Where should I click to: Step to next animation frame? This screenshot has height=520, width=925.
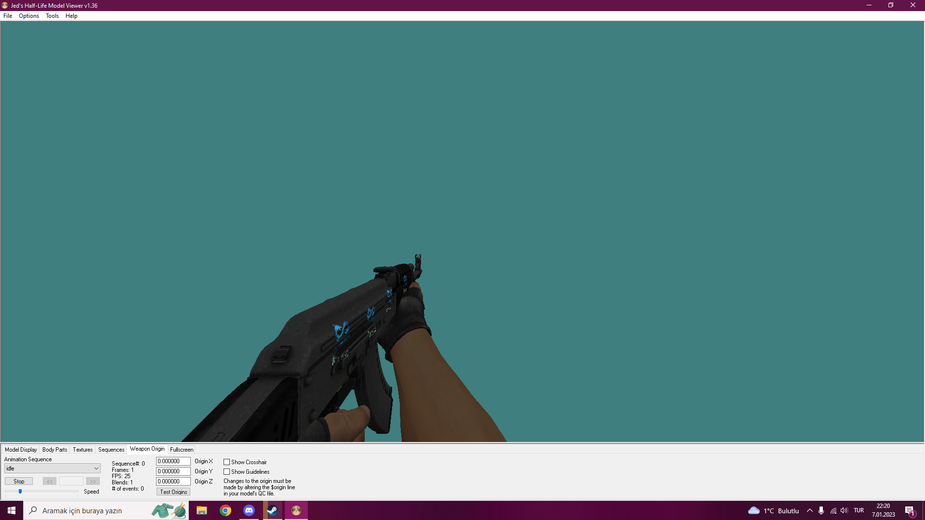coord(93,481)
